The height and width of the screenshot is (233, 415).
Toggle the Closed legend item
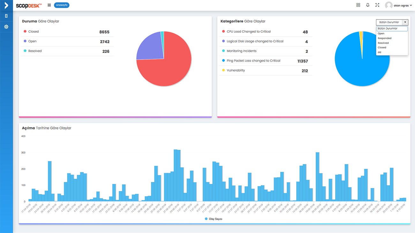33,32
